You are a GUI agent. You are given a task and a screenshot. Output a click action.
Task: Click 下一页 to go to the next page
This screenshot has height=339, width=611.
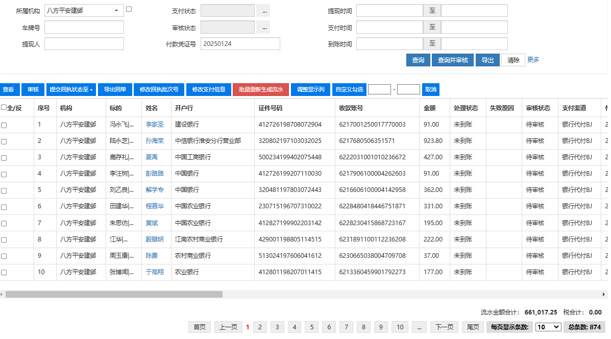444,327
